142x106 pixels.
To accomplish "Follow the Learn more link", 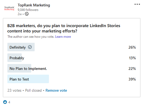I will click(63, 37).
